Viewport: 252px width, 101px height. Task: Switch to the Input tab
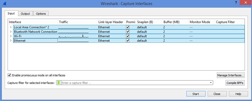[x=11, y=13]
